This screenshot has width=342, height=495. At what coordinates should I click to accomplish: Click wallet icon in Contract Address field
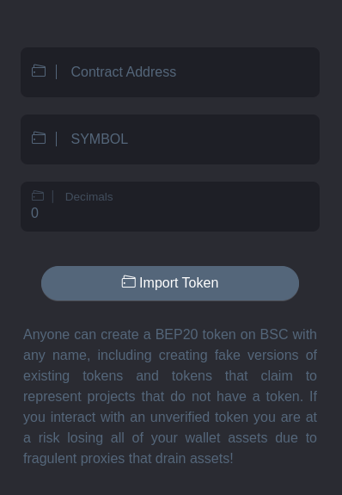pos(39,71)
